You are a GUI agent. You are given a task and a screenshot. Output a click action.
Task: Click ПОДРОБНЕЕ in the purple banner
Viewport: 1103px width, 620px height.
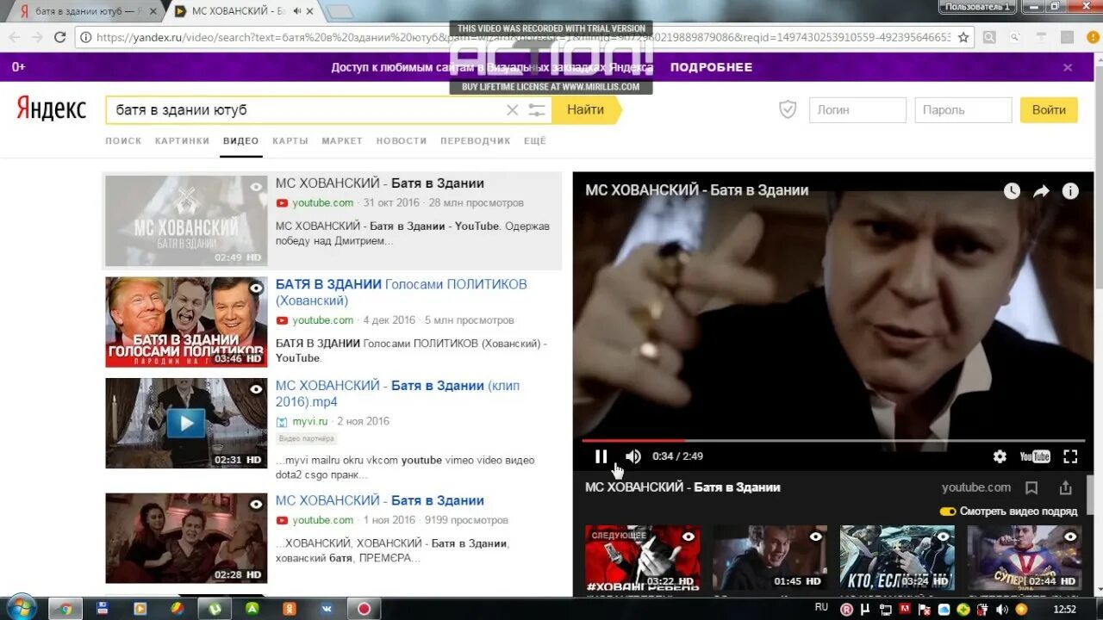tap(711, 67)
